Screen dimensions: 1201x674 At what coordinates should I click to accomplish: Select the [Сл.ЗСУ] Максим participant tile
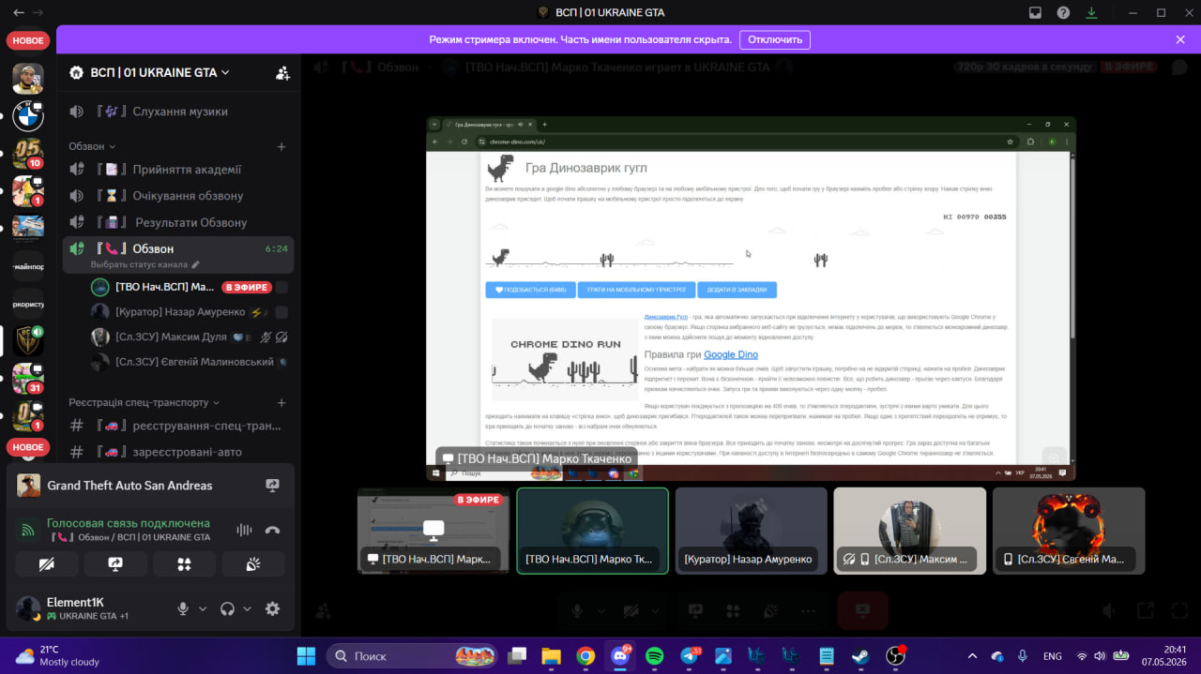[910, 531]
